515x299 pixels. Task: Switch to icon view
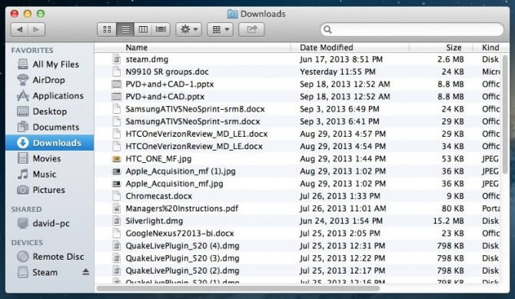pos(107,29)
